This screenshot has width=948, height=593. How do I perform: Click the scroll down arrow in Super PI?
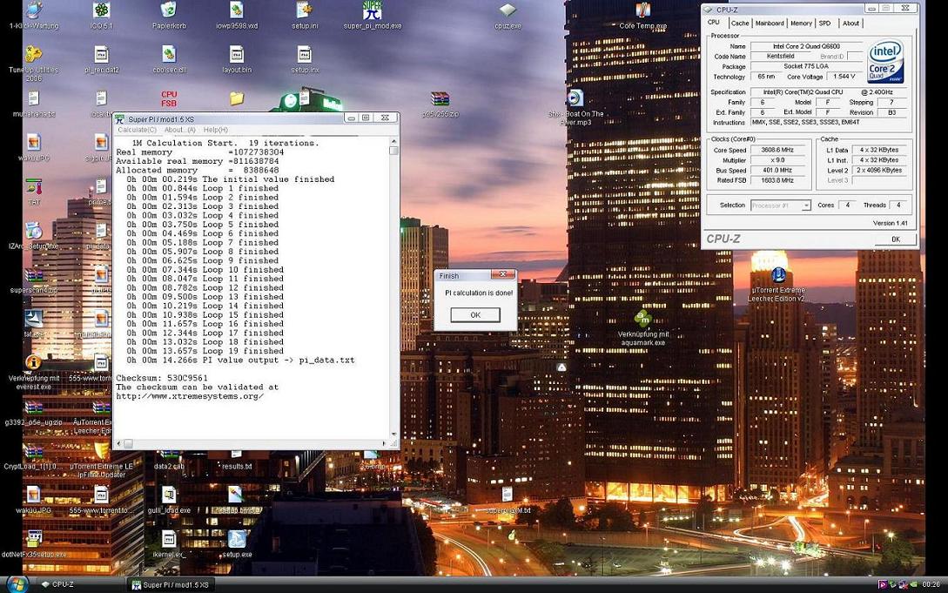point(393,434)
